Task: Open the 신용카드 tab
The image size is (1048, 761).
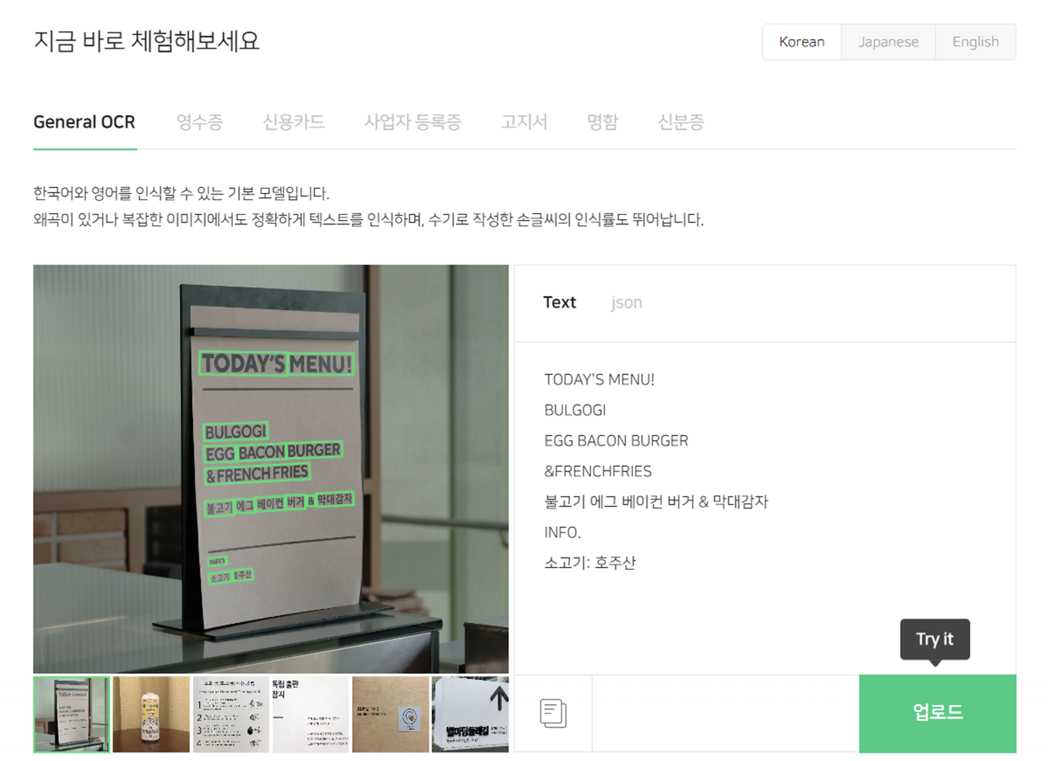Action: tap(294, 122)
